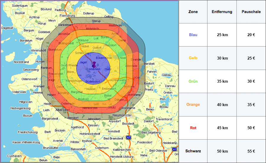The image size is (266, 163).
Task: Click the purple pushpin marker near Ahlefeld
Action: [94, 65]
